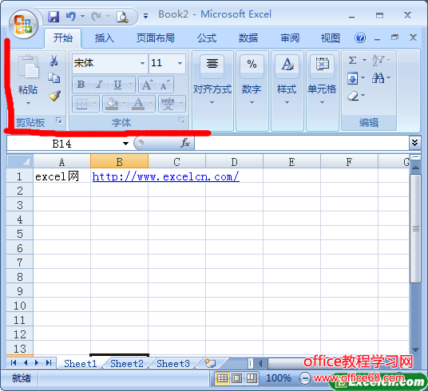This screenshot has height=391, width=428.
Task: Expand the 数字 number group
Action: [252, 91]
